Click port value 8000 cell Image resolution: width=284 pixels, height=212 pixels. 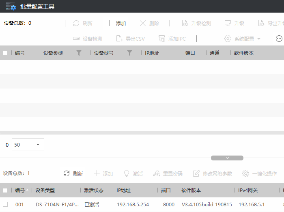[x=169, y=205]
